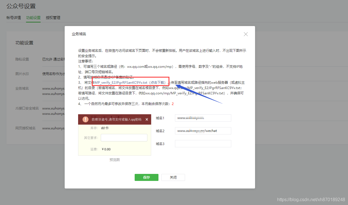Image resolution: width=348 pixels, height=205 pixels.
Task: Click the 域名2 input field
Action: coord(203,131)
